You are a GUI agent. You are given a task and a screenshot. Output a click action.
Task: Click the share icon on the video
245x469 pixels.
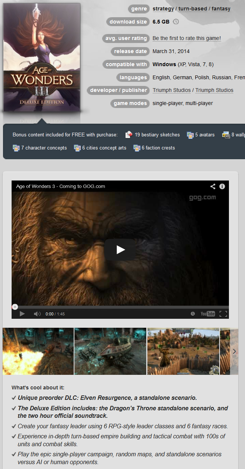point(212,186)
